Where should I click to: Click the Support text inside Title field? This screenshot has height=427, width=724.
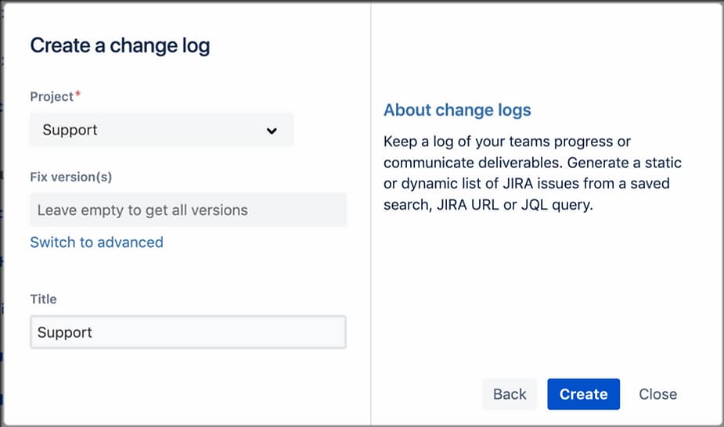65,332
